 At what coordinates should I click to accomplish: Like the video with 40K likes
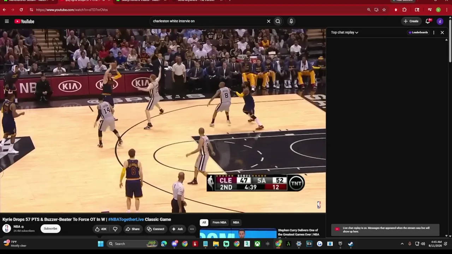click(101, 229)
